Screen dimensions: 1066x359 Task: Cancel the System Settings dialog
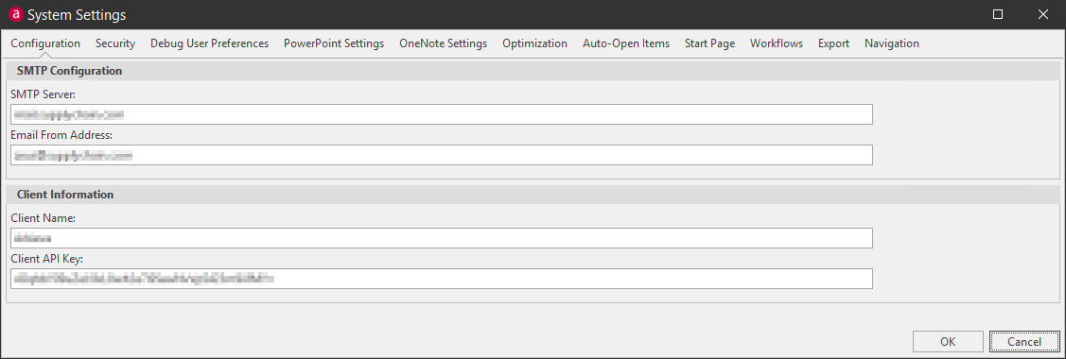point(1024,341)
